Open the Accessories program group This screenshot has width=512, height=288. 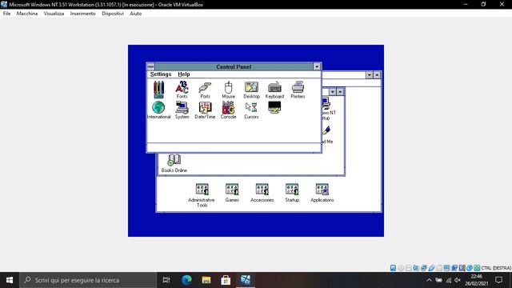pyautogui.click(x=262, y=193)
